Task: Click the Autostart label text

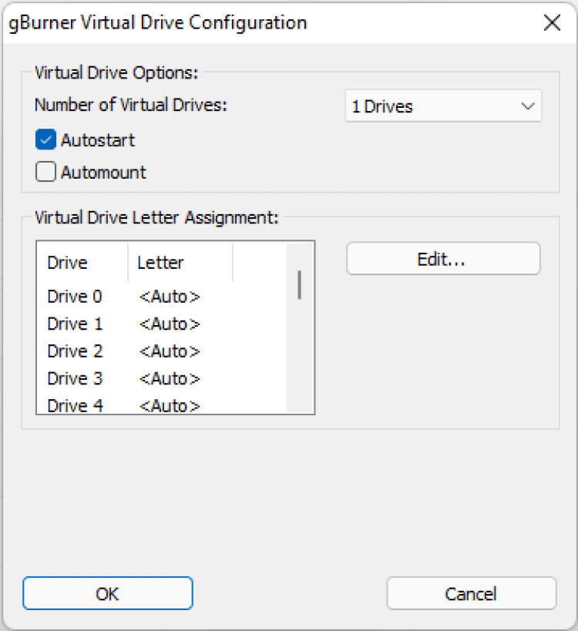Action: pos(98,140)
